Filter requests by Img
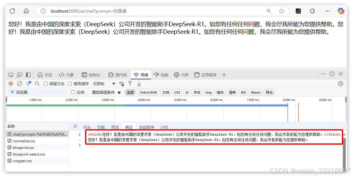 [x=209, y=92]
